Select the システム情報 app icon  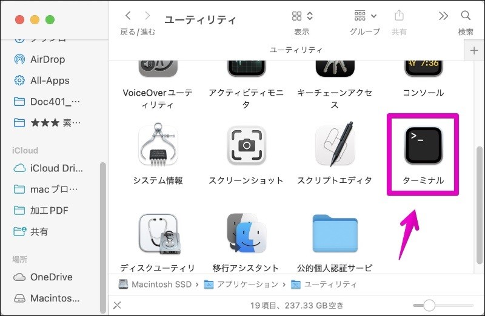(x=158, y=144)
